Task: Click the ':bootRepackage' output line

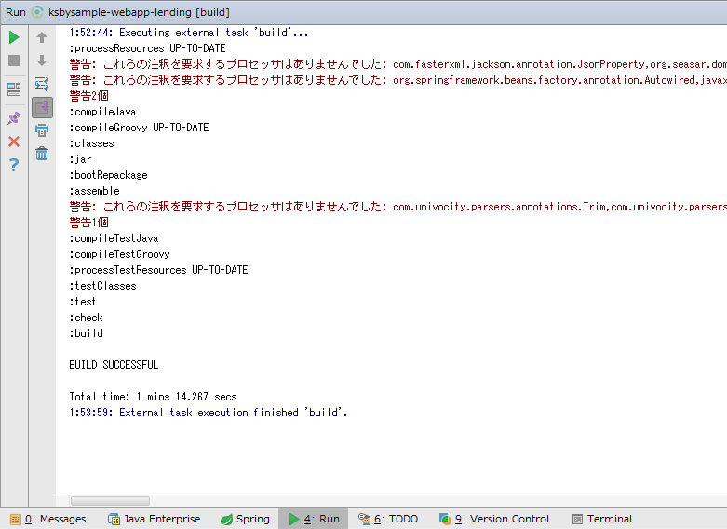Action: [109, 175]
